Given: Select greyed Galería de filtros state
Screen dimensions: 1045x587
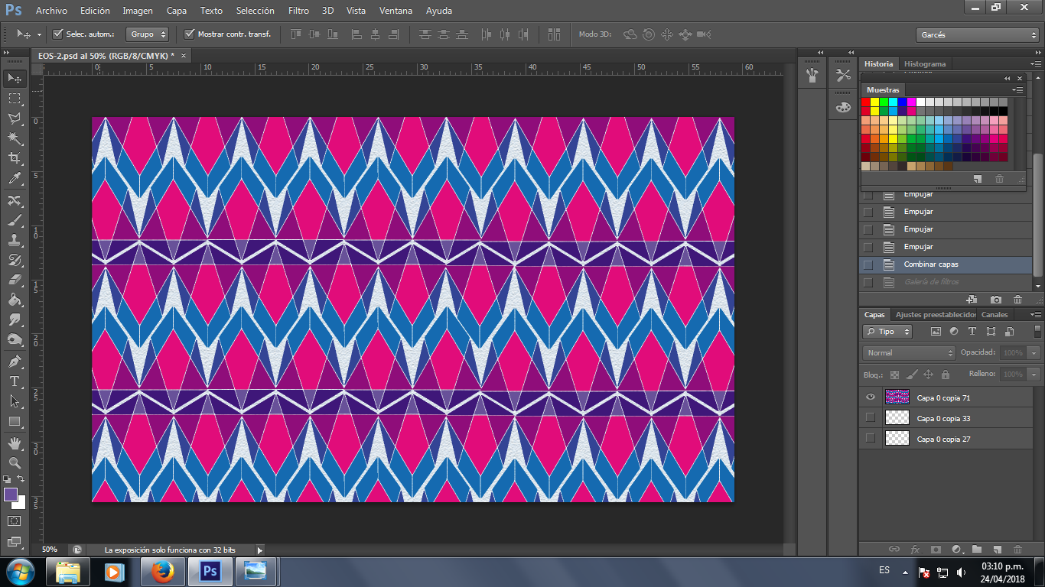Looking at the screenshot, I should (x=946, y=282).
